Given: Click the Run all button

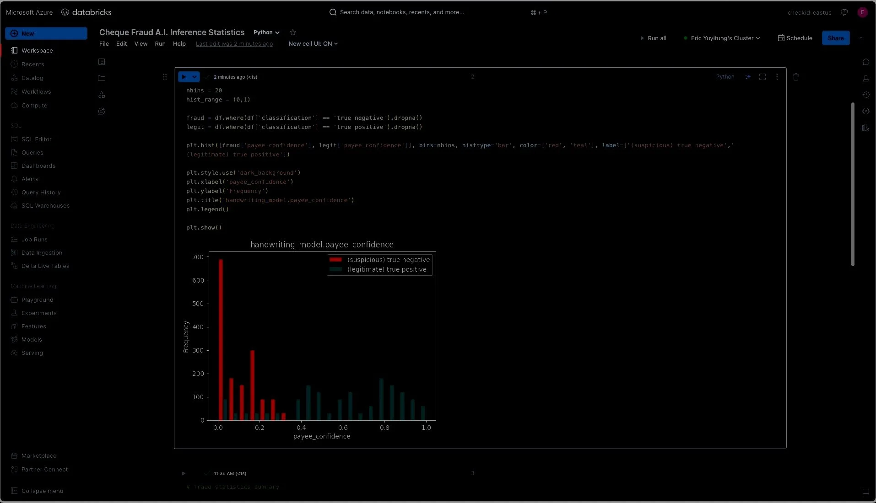Looking at the screenshot, I should pyautogui.click(x=653, y=38).
